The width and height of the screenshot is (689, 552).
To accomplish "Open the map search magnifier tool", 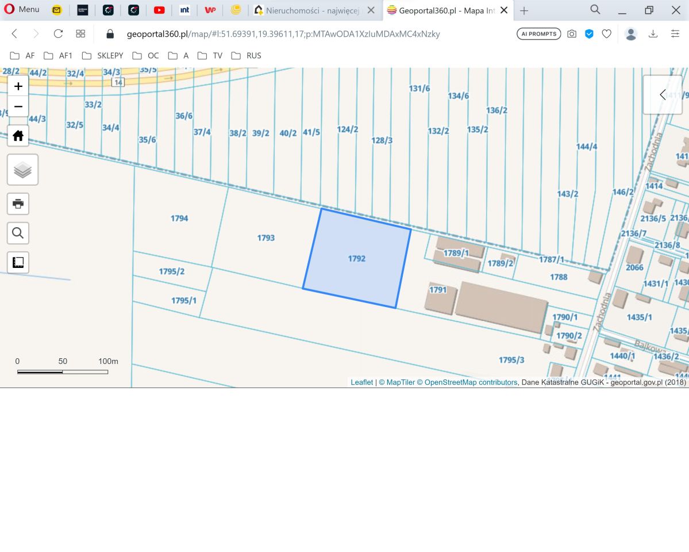I will click(x=18, y=233).
